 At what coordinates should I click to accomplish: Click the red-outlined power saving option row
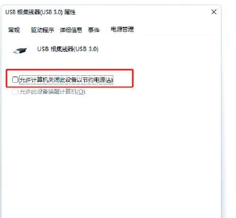pos(69,78)
